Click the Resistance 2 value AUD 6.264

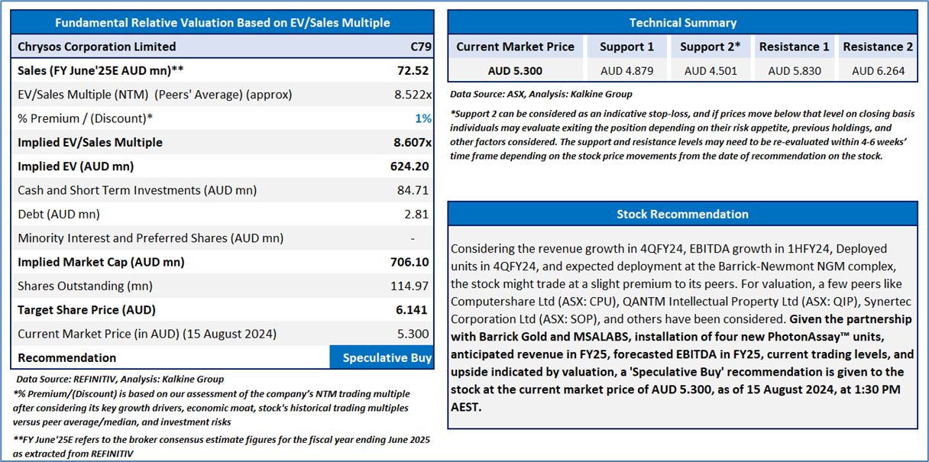(x=878, y=70)
